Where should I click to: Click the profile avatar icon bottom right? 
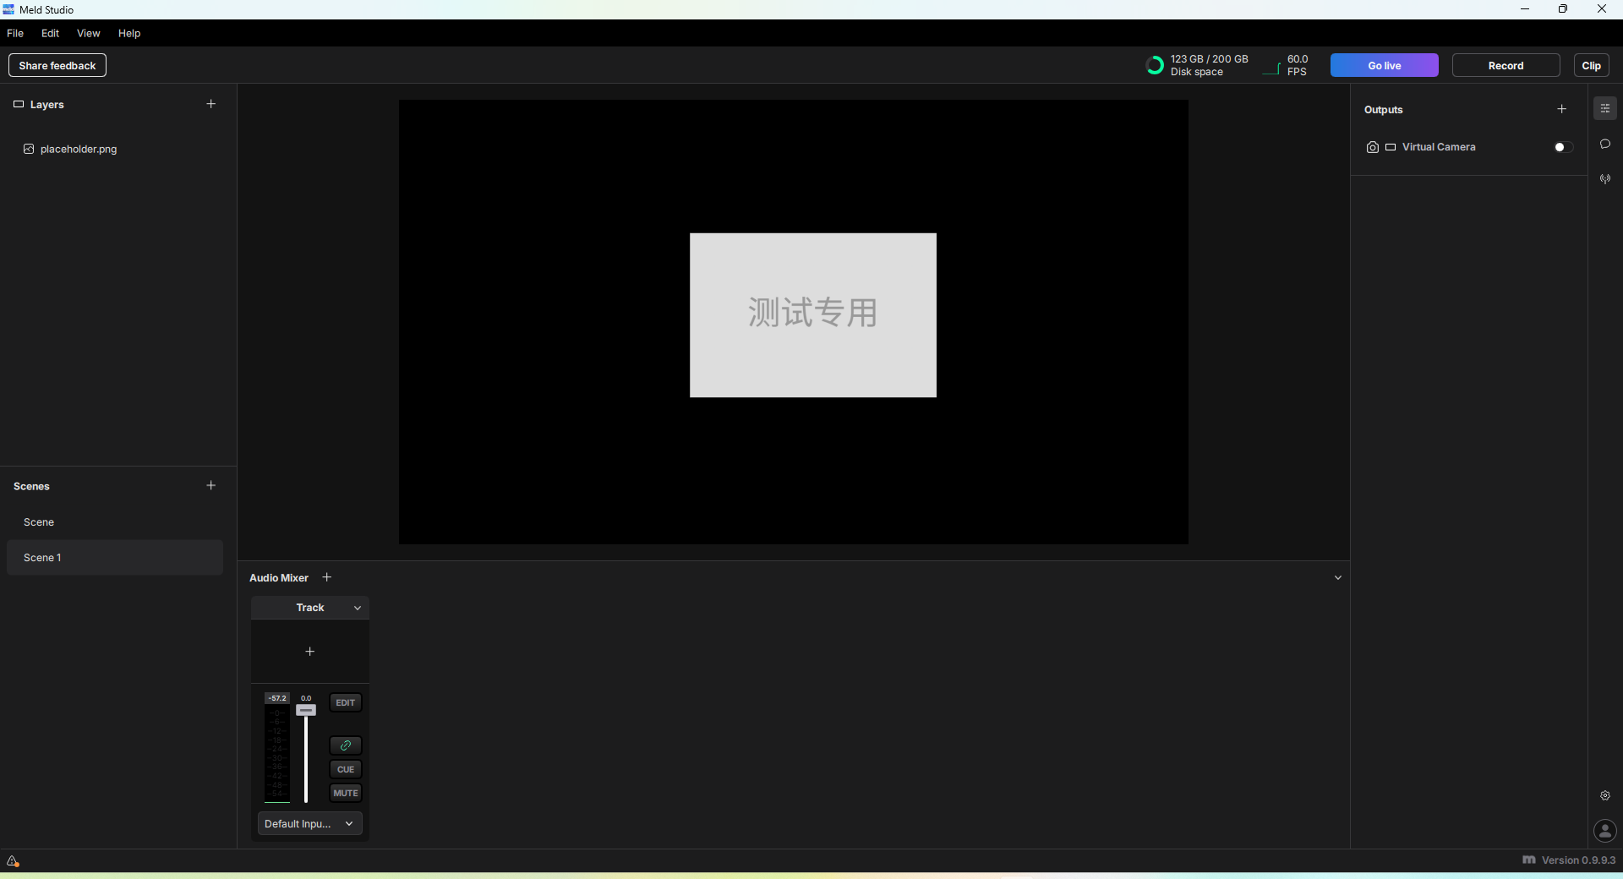pos(1605,832)
